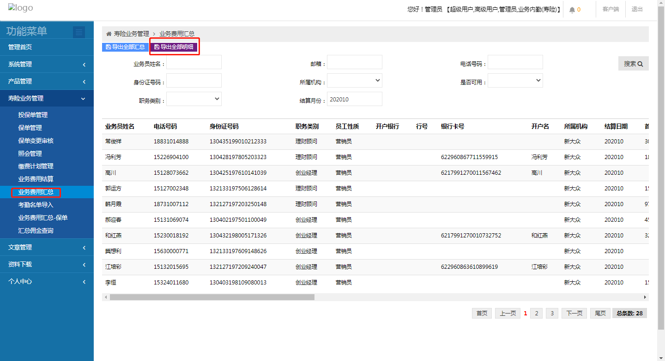The image size is (665, 361).
Task: Expand the 产品管理 sidebar menu
Action: point(46,81)
